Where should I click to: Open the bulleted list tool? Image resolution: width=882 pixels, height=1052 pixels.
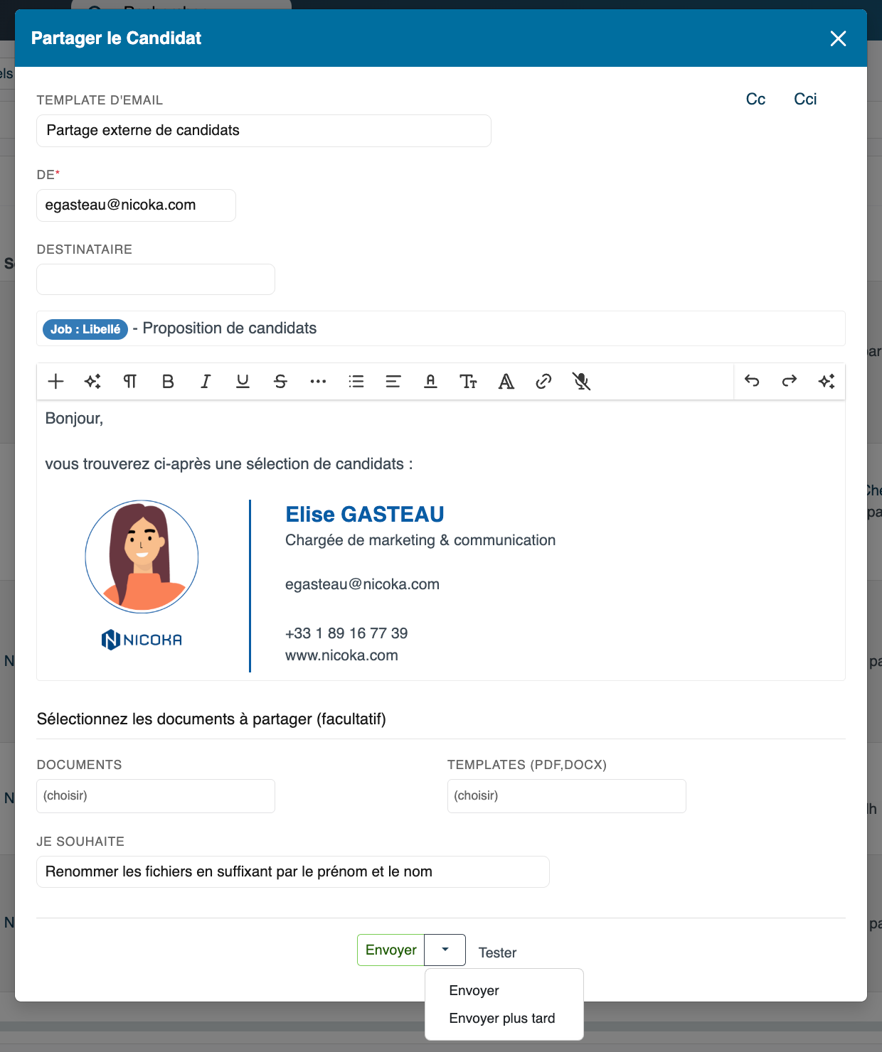pos(356,382)
